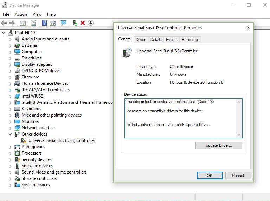Click the Mice and other pointing devices icon
The image size is (270, 201).
[17, 115]
